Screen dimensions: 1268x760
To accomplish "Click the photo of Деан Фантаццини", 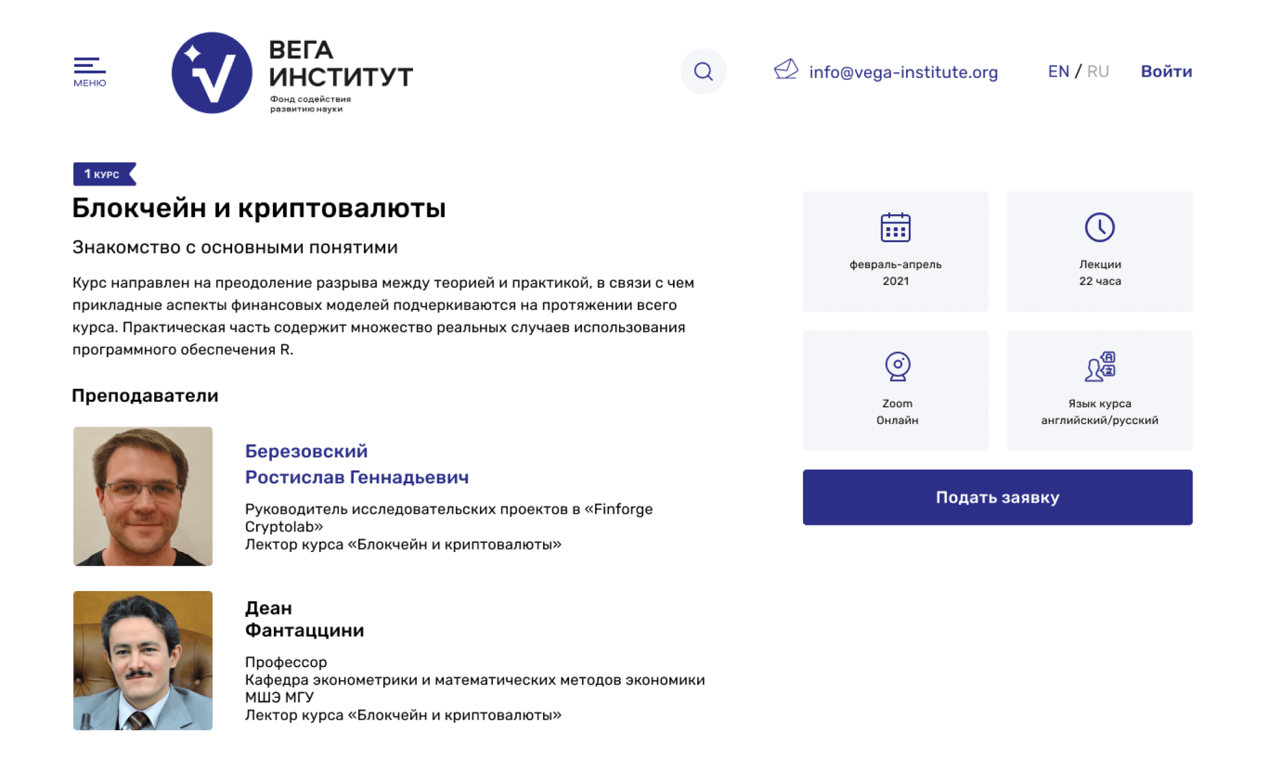I will [x=143, y=660].
